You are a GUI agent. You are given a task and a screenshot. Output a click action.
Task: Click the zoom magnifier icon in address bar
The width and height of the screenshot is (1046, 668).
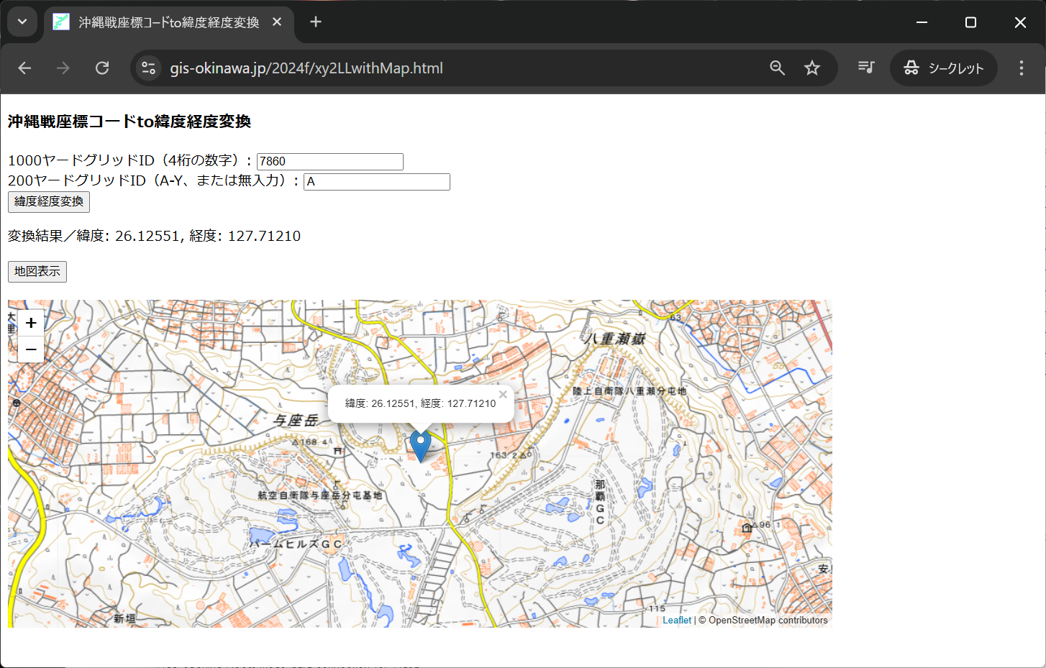(777, 68)
